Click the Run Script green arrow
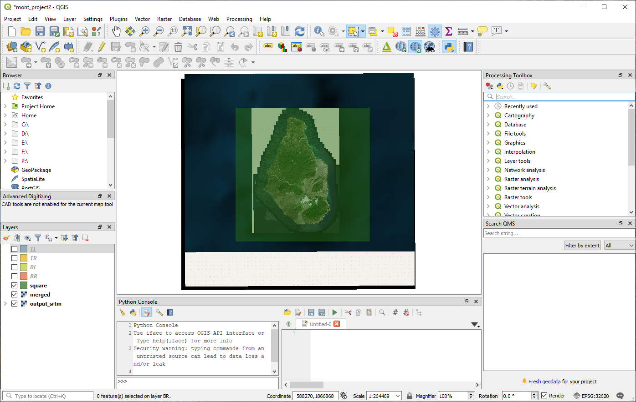Viewport: 636px width, 402px height. tap(335, 312)
